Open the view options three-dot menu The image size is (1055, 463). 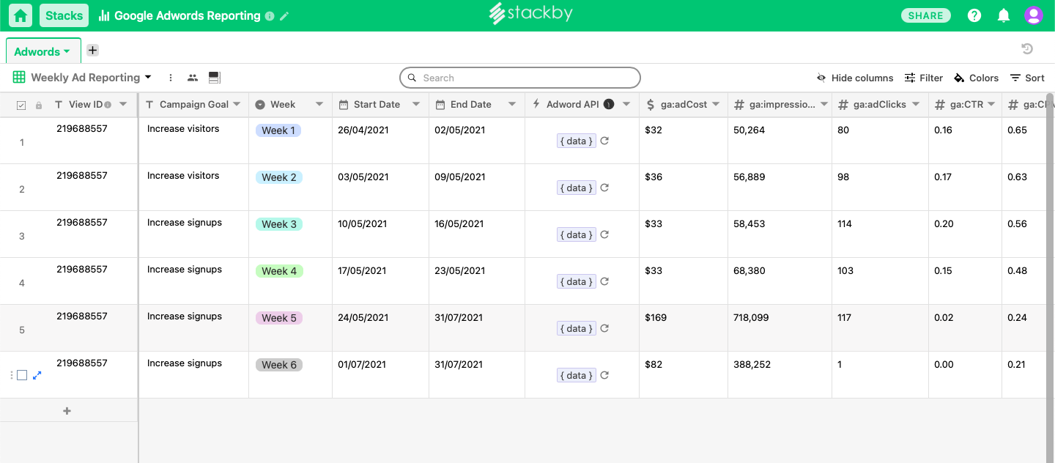click(171, 78)
